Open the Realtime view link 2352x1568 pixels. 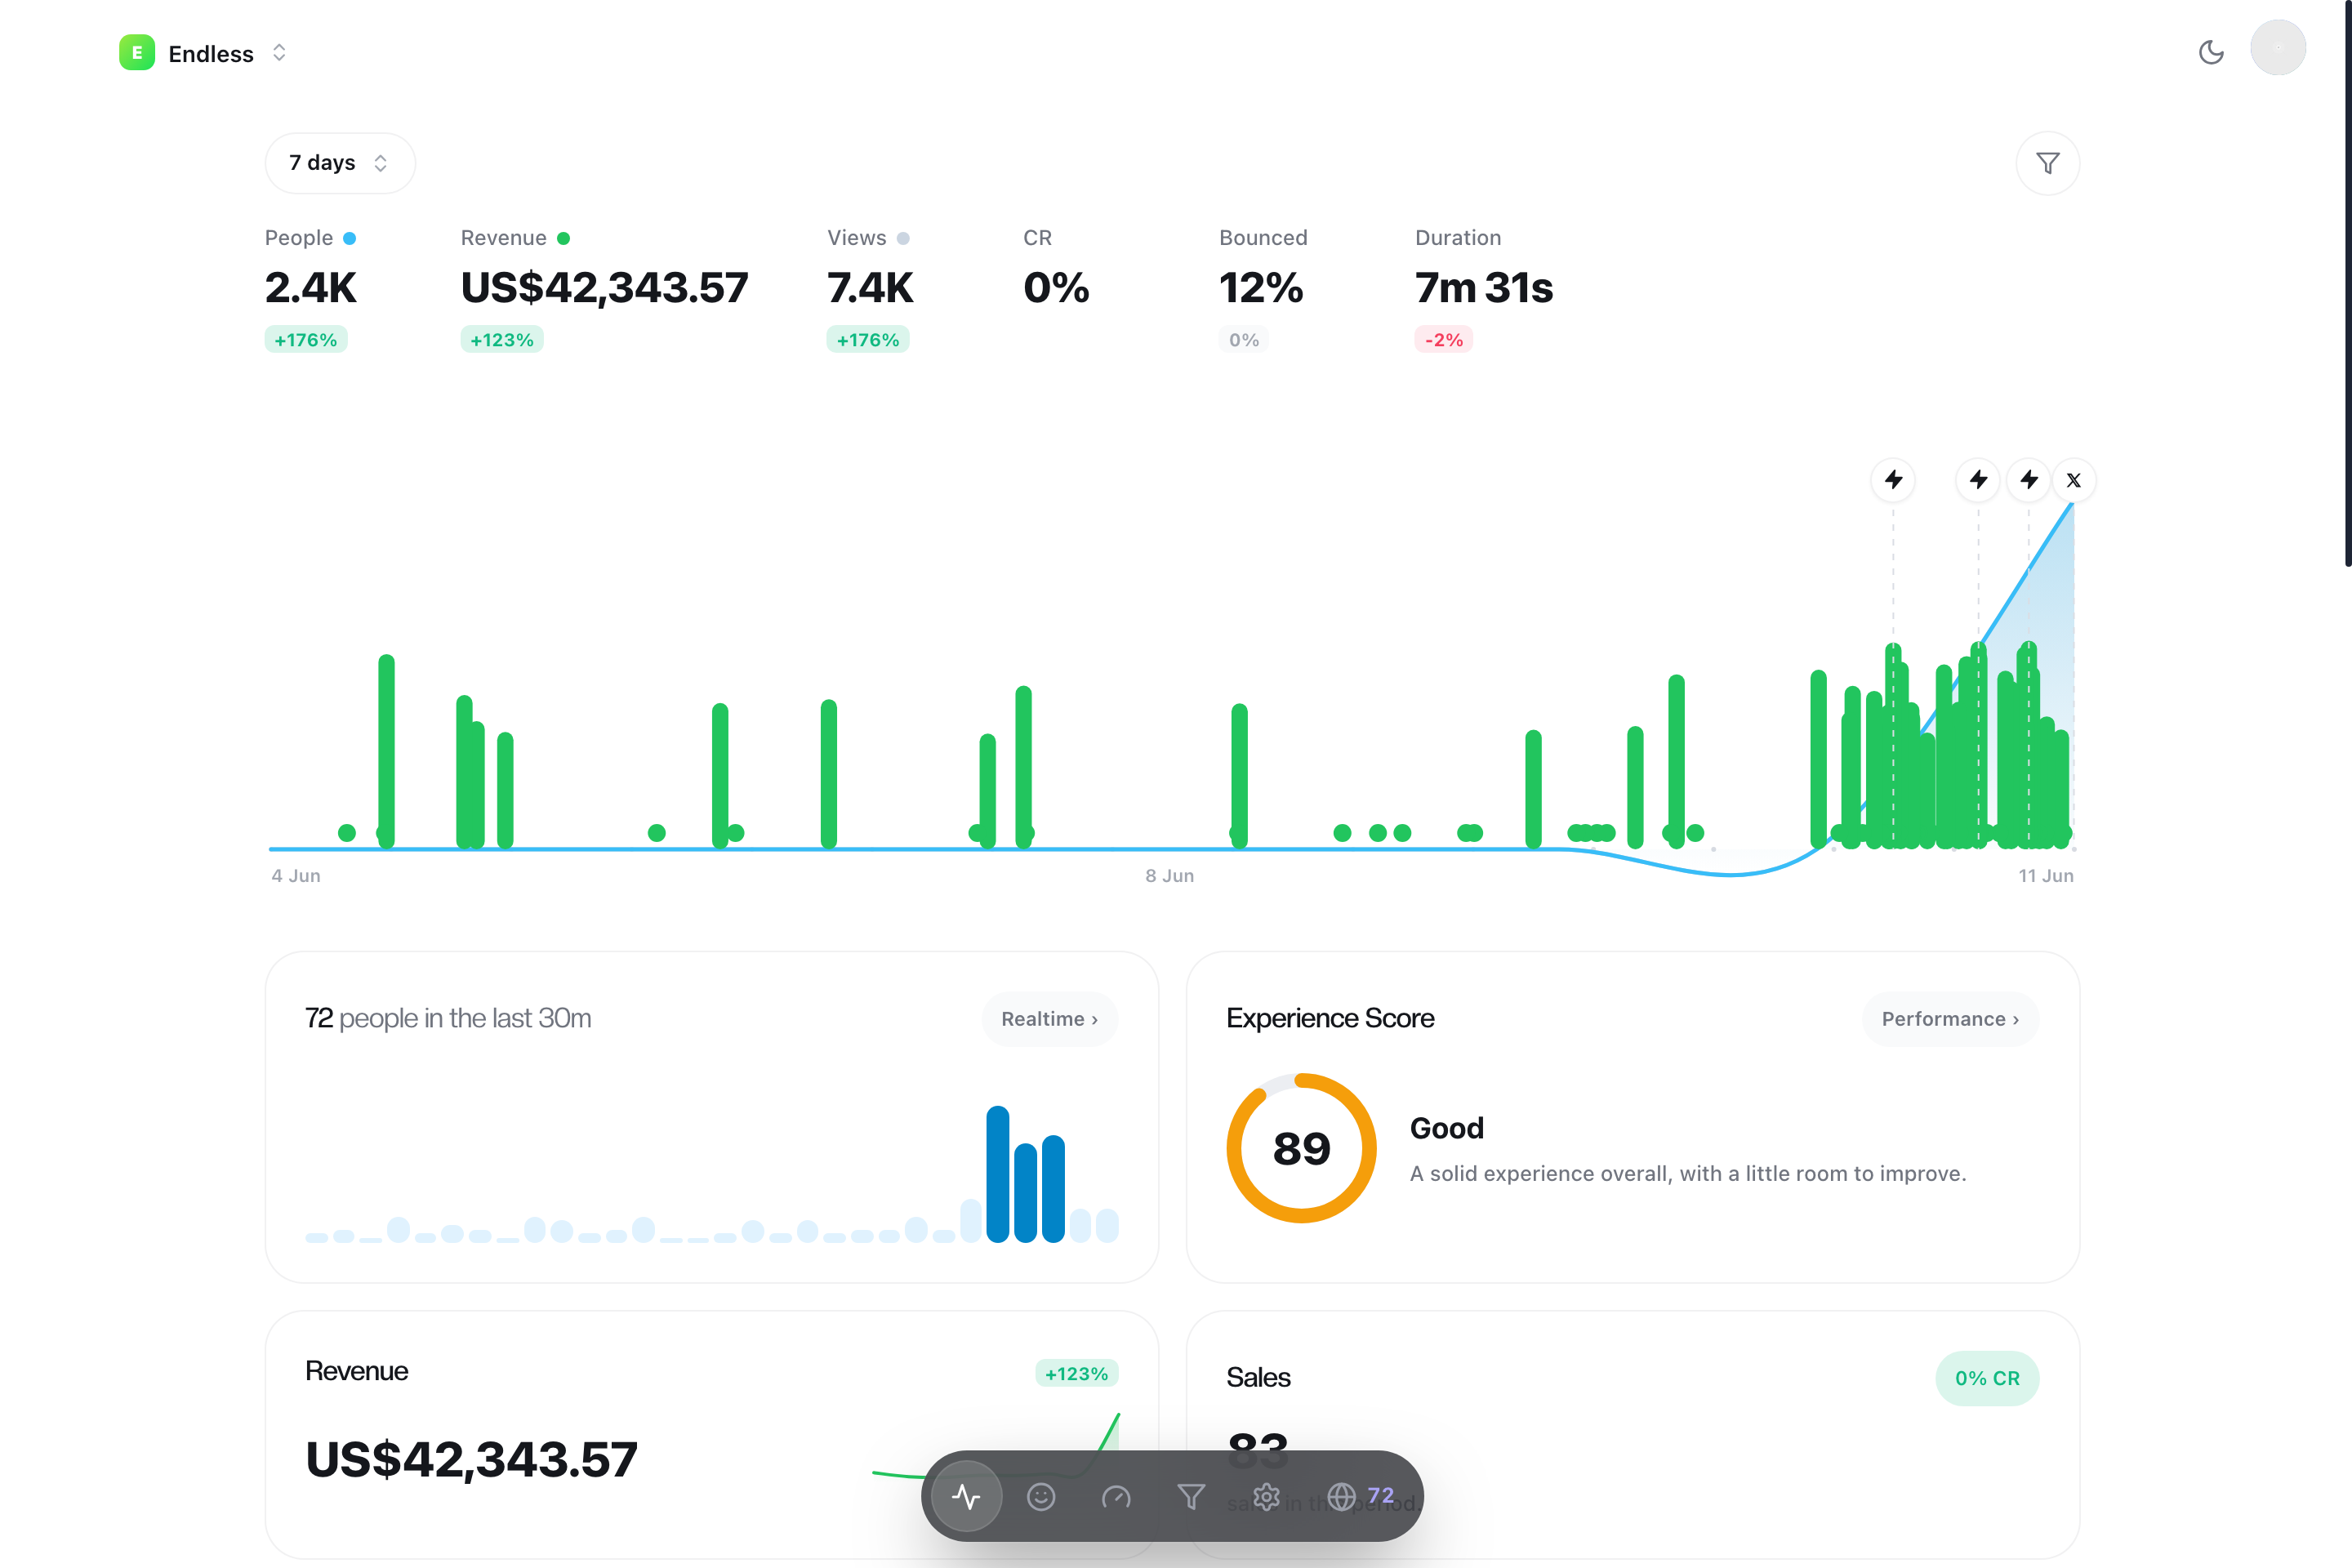(x=1049, y=1019)
